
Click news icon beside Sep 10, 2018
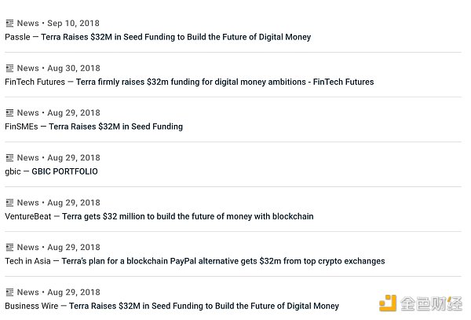[9, 23]
